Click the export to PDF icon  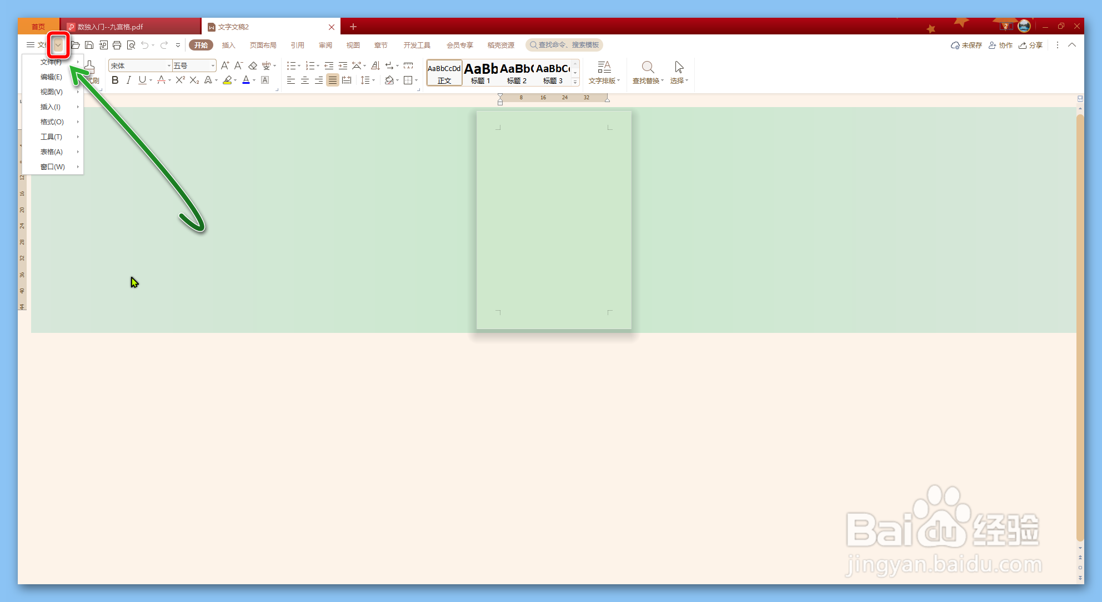(103, 45)
